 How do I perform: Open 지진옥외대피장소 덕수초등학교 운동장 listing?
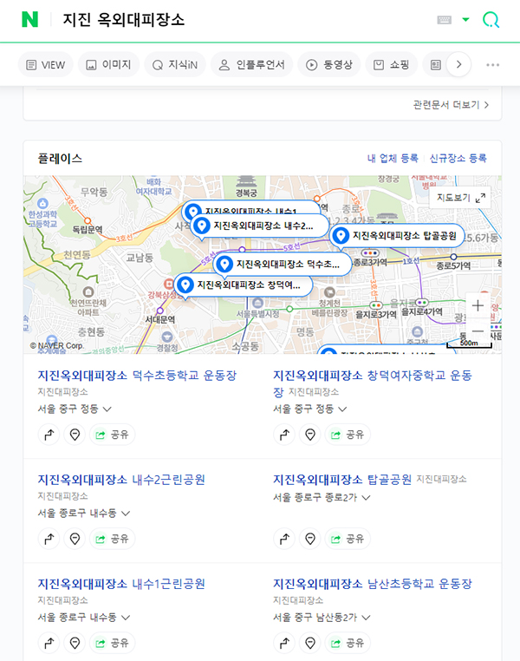pyautogui.click(x=137, y=376)
